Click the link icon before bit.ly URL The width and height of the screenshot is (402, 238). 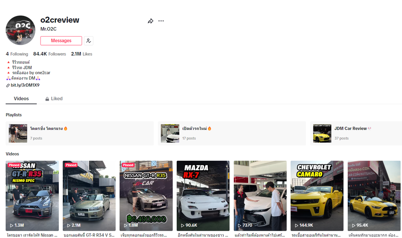coord(7,85)
